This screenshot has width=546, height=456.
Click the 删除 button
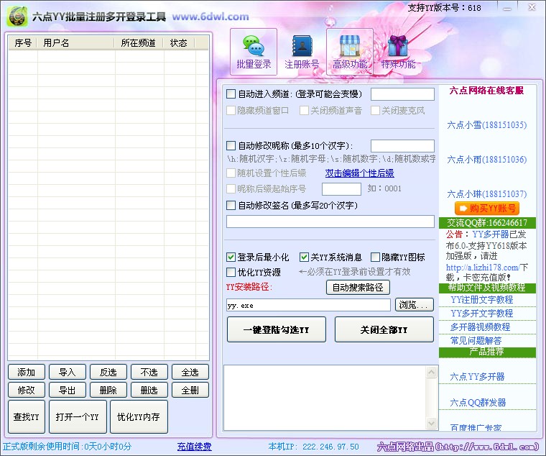point(108,390)
